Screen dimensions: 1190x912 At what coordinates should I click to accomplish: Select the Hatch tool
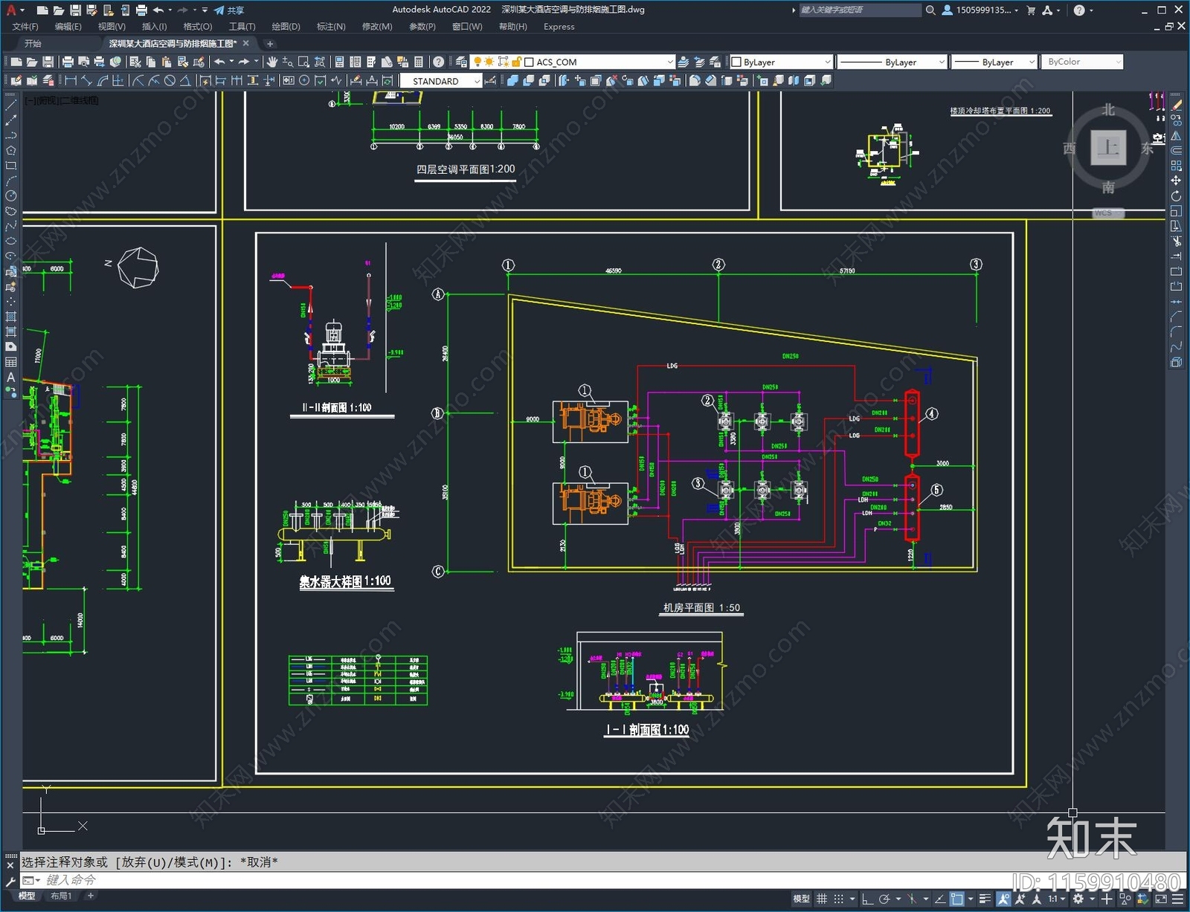click(10, 317)
